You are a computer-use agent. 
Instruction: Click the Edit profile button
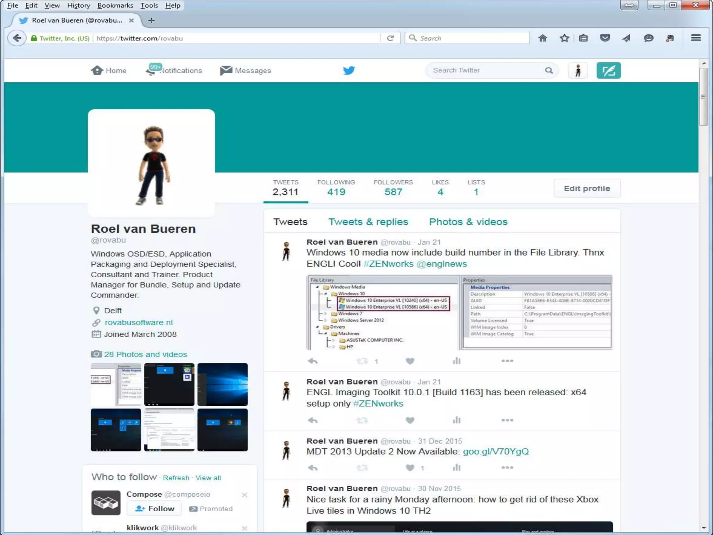[587, 188]
